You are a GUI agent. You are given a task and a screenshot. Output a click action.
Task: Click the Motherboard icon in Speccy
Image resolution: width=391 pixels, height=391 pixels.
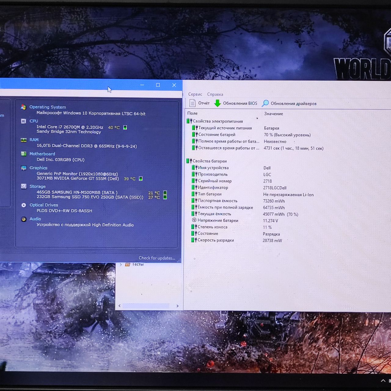24,154
